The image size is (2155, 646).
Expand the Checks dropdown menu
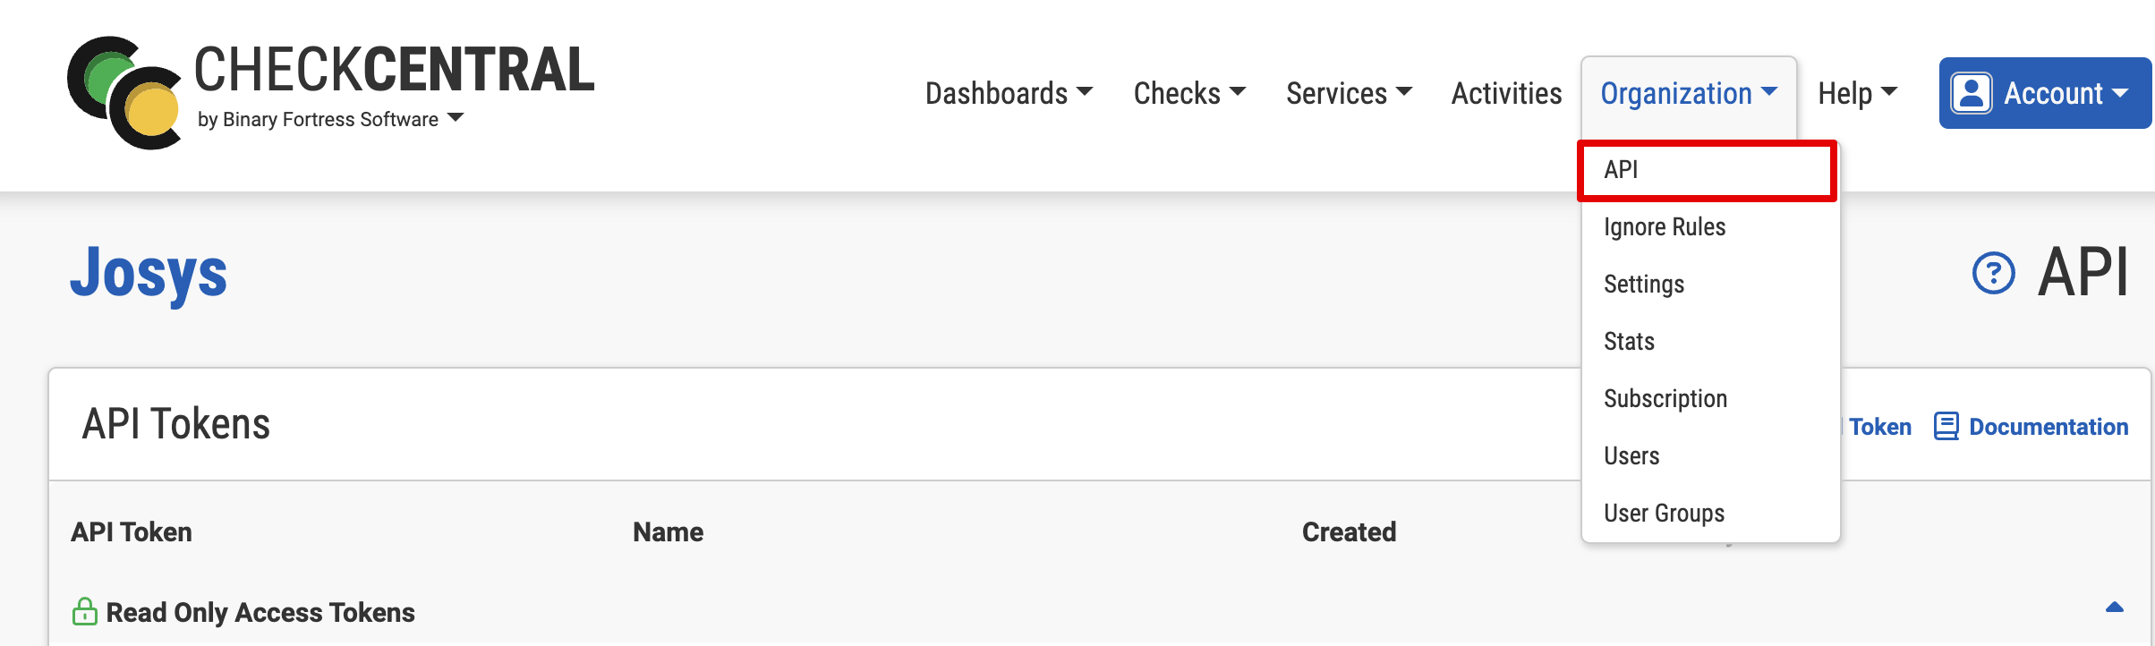click(x=1188, y=93)
